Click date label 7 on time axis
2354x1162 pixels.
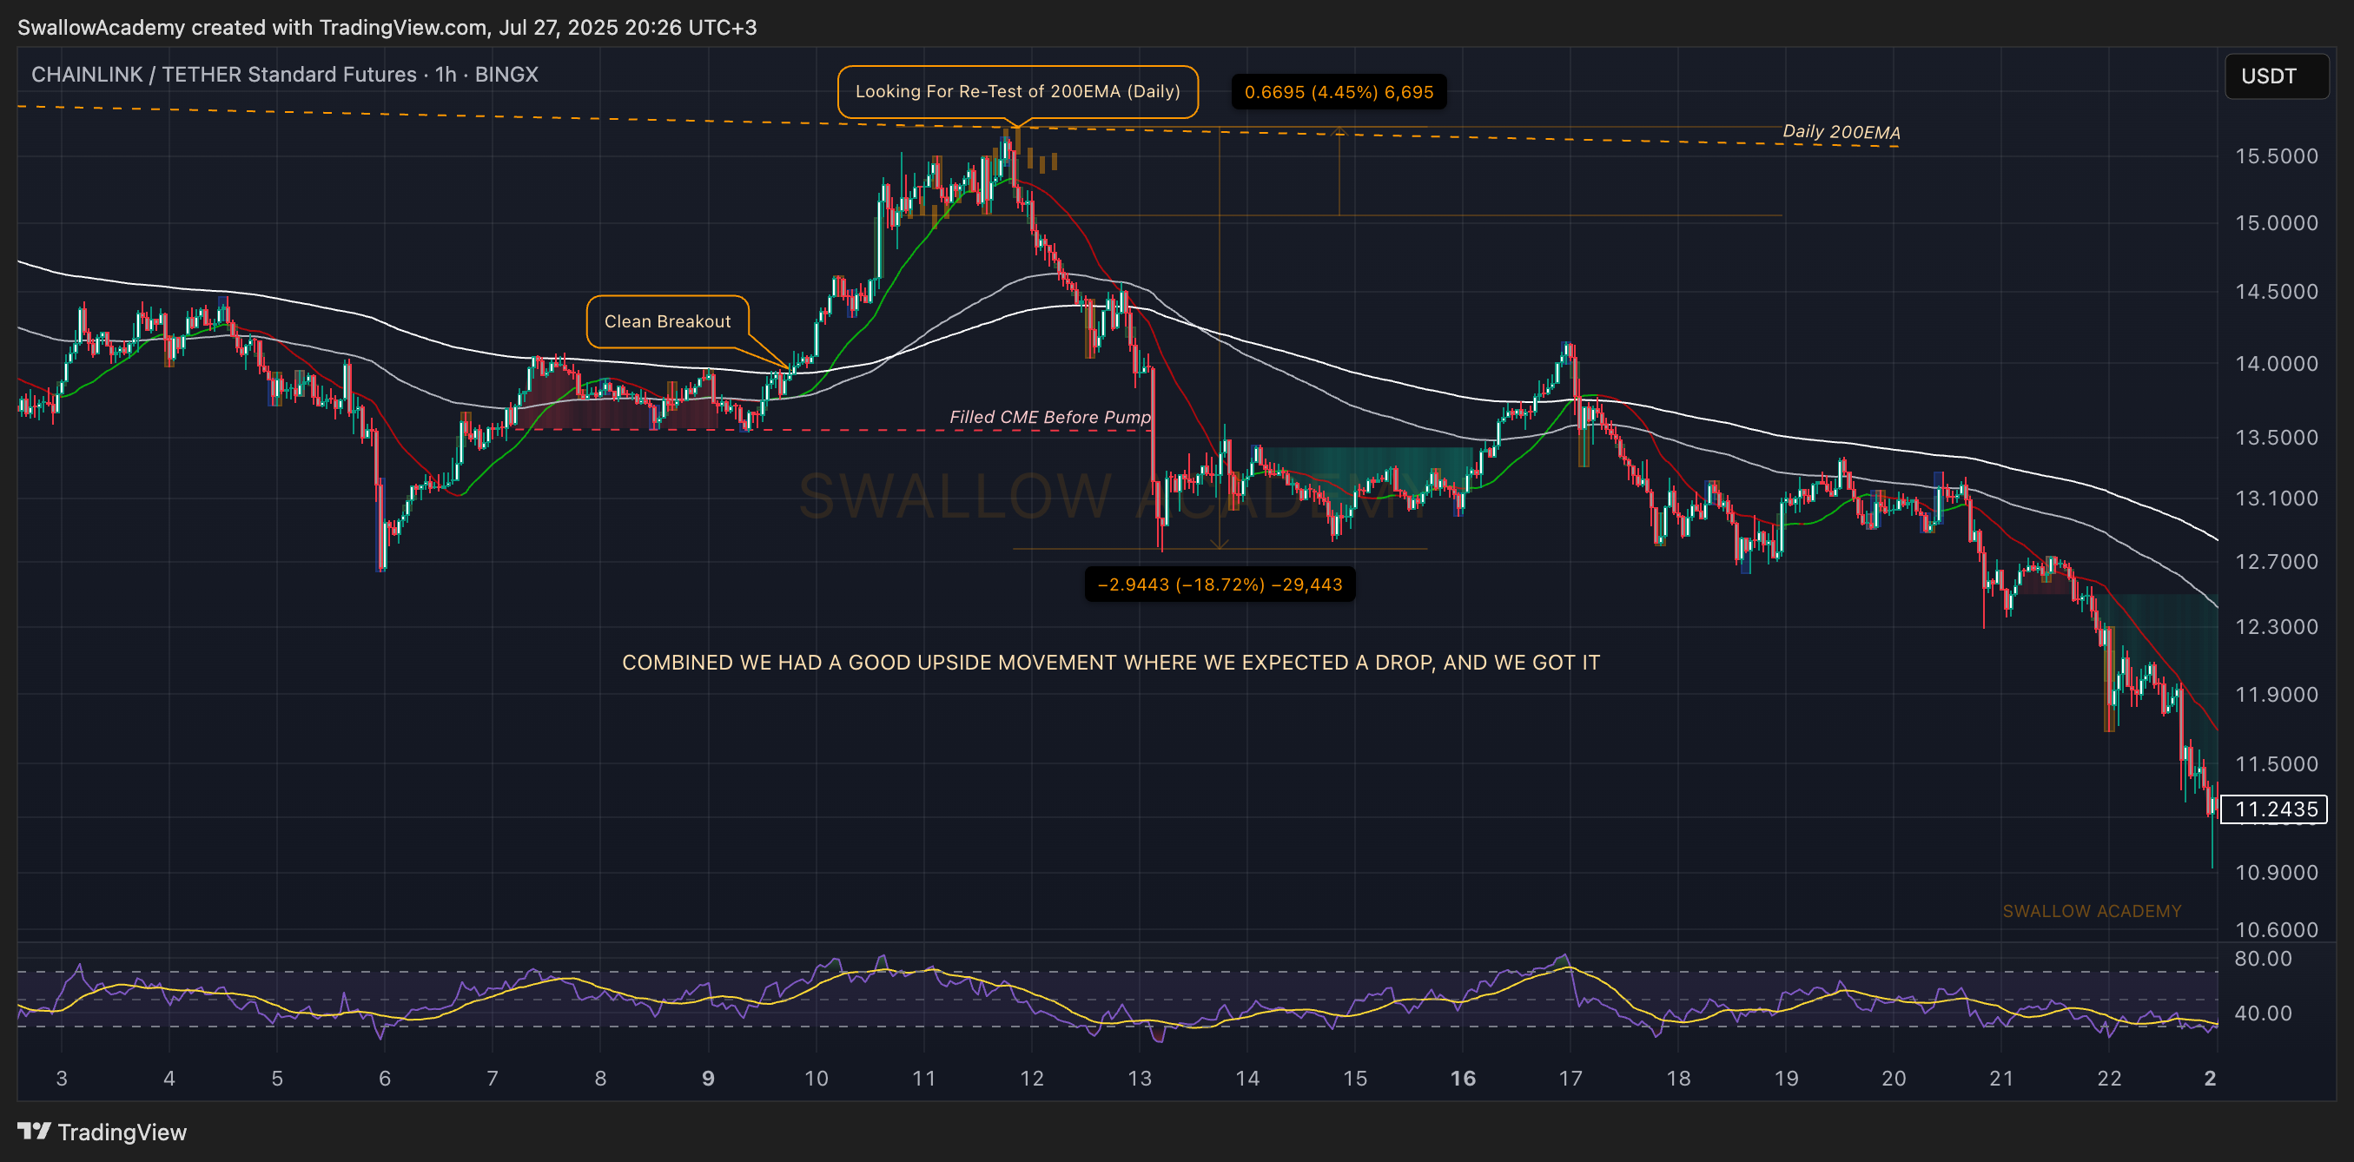coord(493,1079)
